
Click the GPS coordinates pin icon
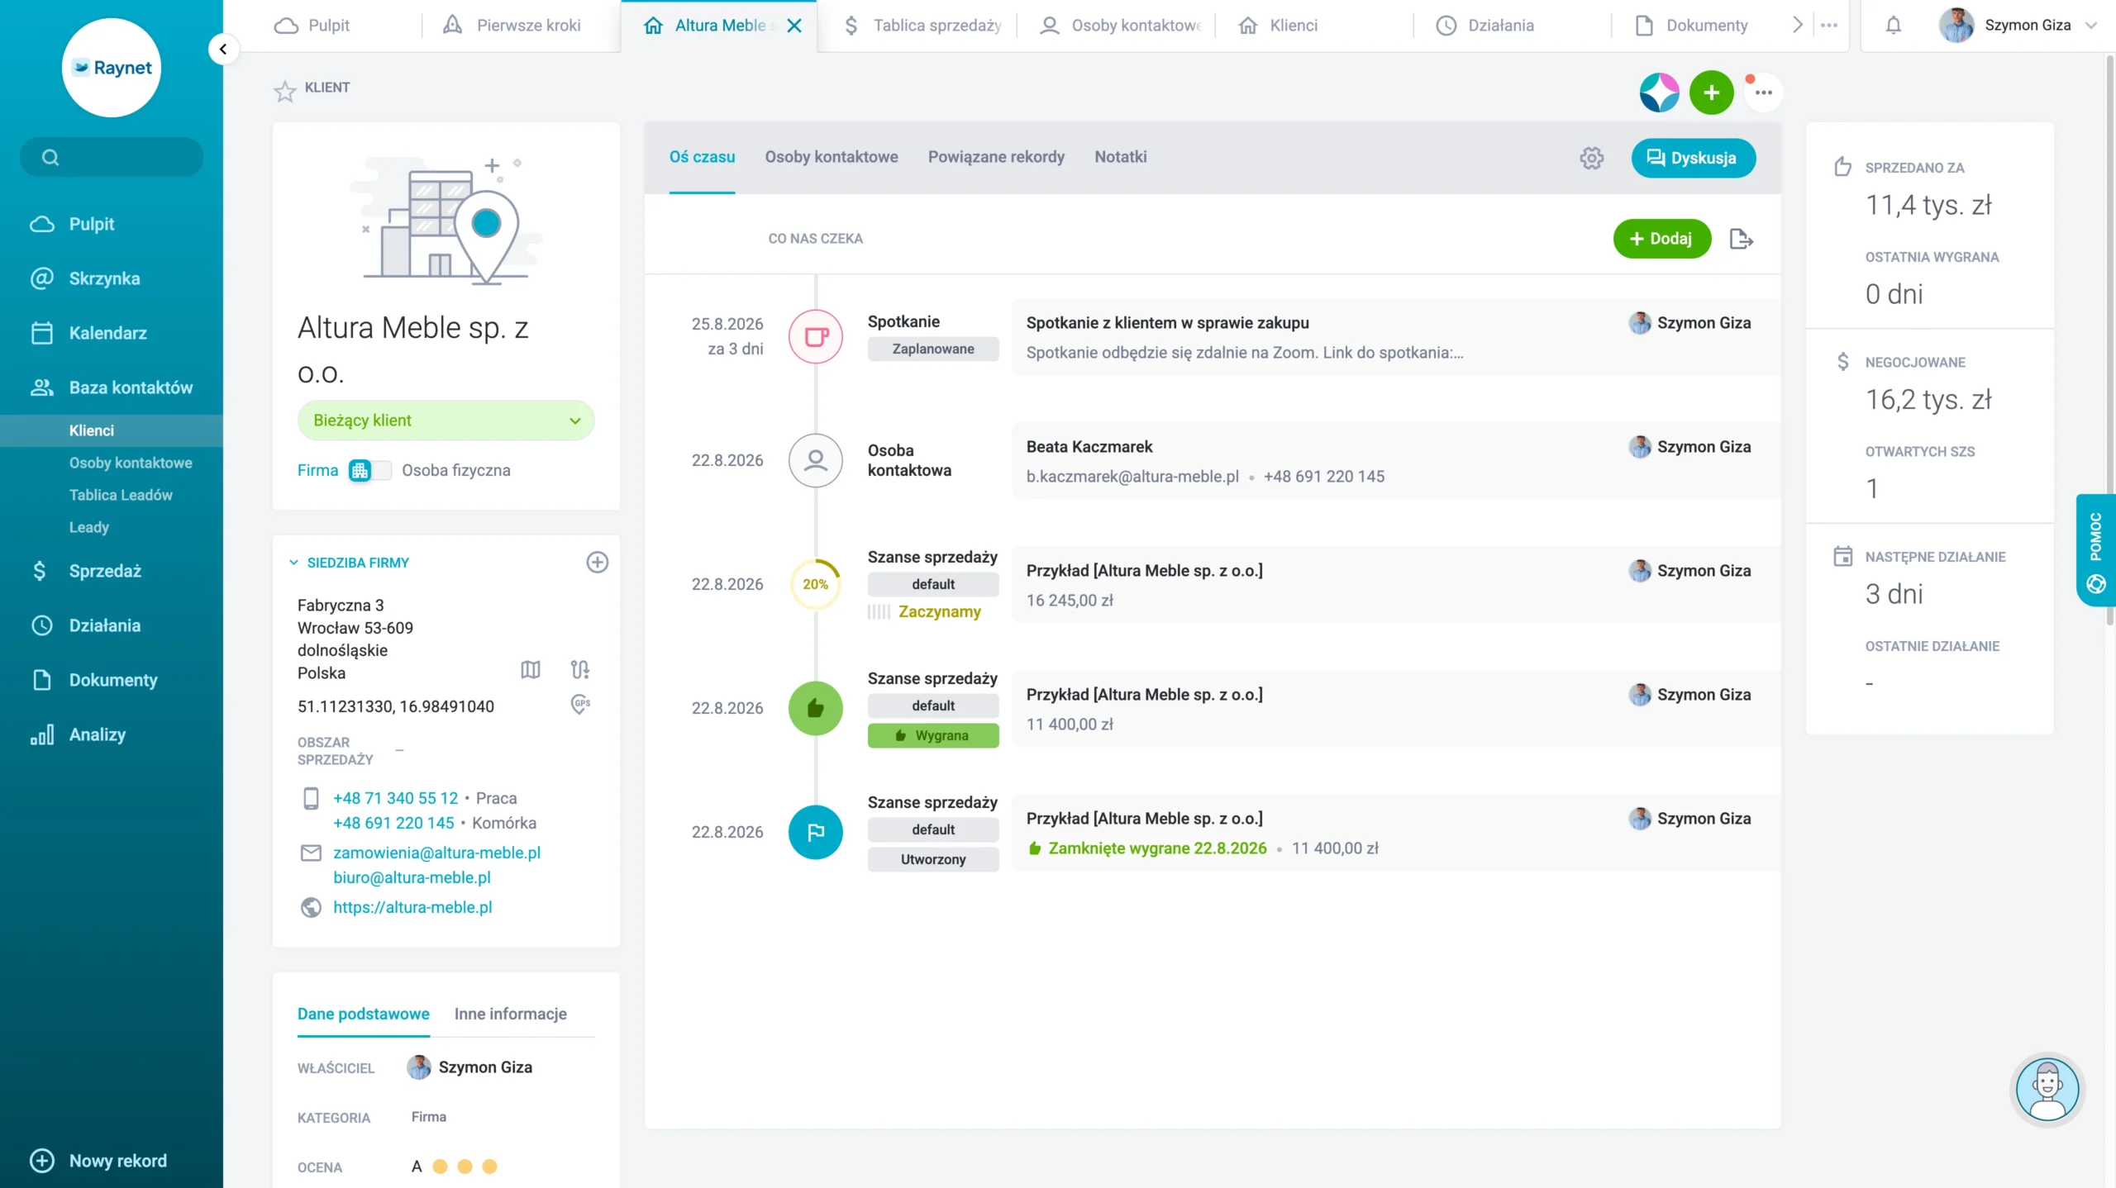pyautogui.click(x=580, y=705)
